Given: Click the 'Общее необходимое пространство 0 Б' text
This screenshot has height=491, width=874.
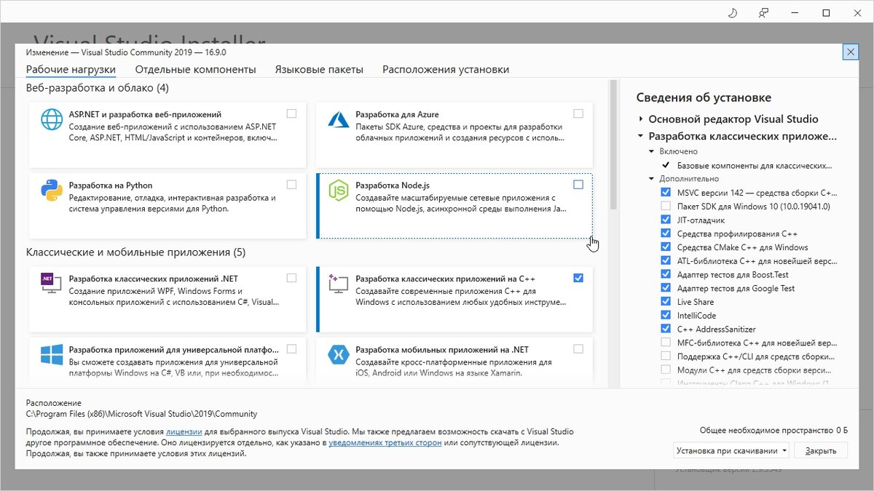Looking at the screenshot, I should click(x=774, y=431).
